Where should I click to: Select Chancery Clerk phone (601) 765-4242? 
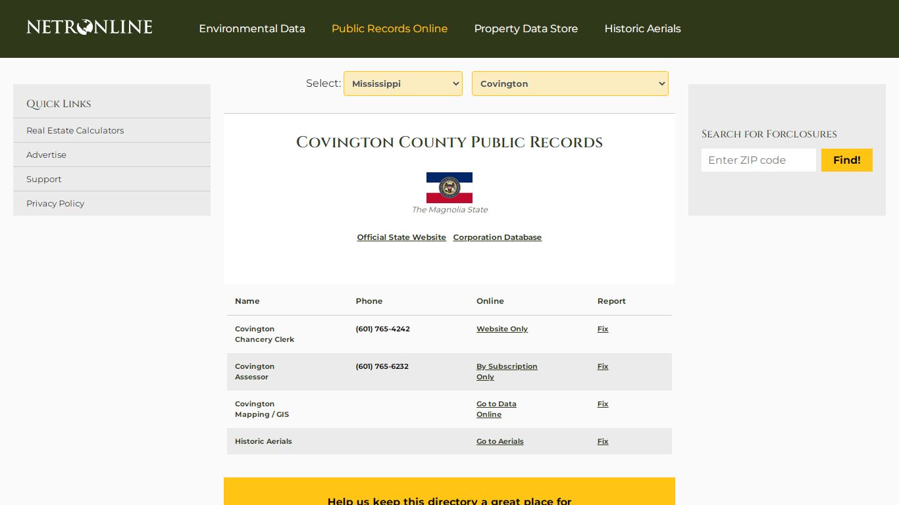point(383,329)
